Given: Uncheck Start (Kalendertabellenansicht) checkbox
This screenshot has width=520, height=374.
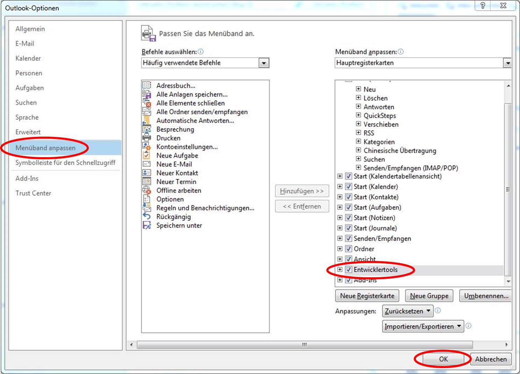Looking at the screenshot, I should [x=348, y=176].
